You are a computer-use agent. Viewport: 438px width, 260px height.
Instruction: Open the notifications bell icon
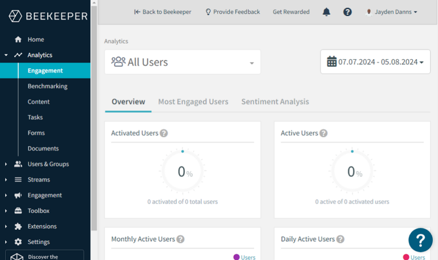pyautogui.click(x=326, y=12)
